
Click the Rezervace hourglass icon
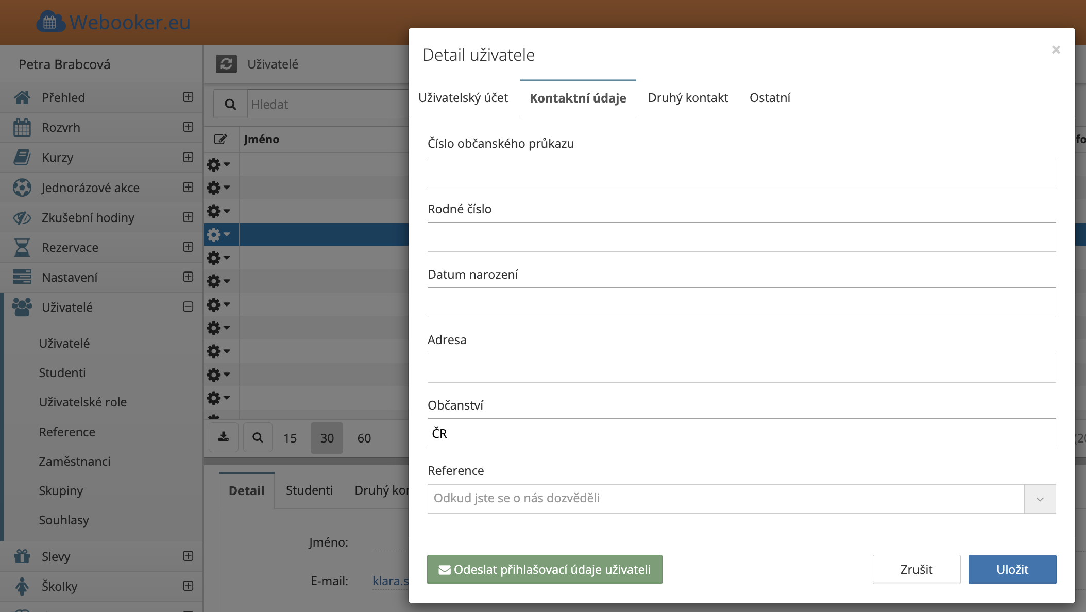click(22, 247)
